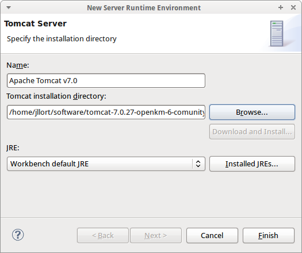This screenshot has width=302, height=253.
Task: Focus the Name field Apache Tomcat v7.0
Action: click(106, 81)
